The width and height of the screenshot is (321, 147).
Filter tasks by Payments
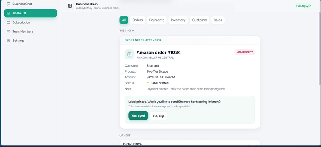157,20
